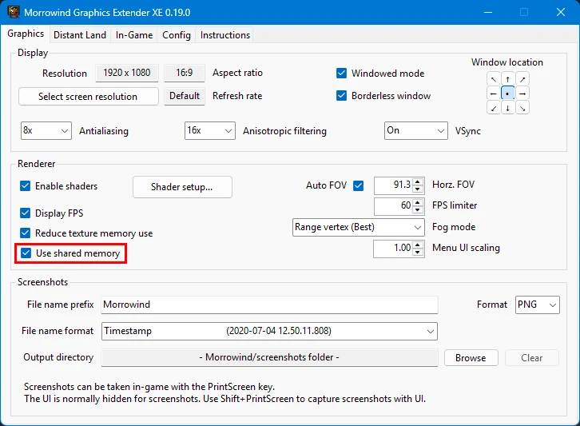Click Browse for the output directory
Image resolution: width=580 pixels, height=426 pixels.
pos(471,358)
